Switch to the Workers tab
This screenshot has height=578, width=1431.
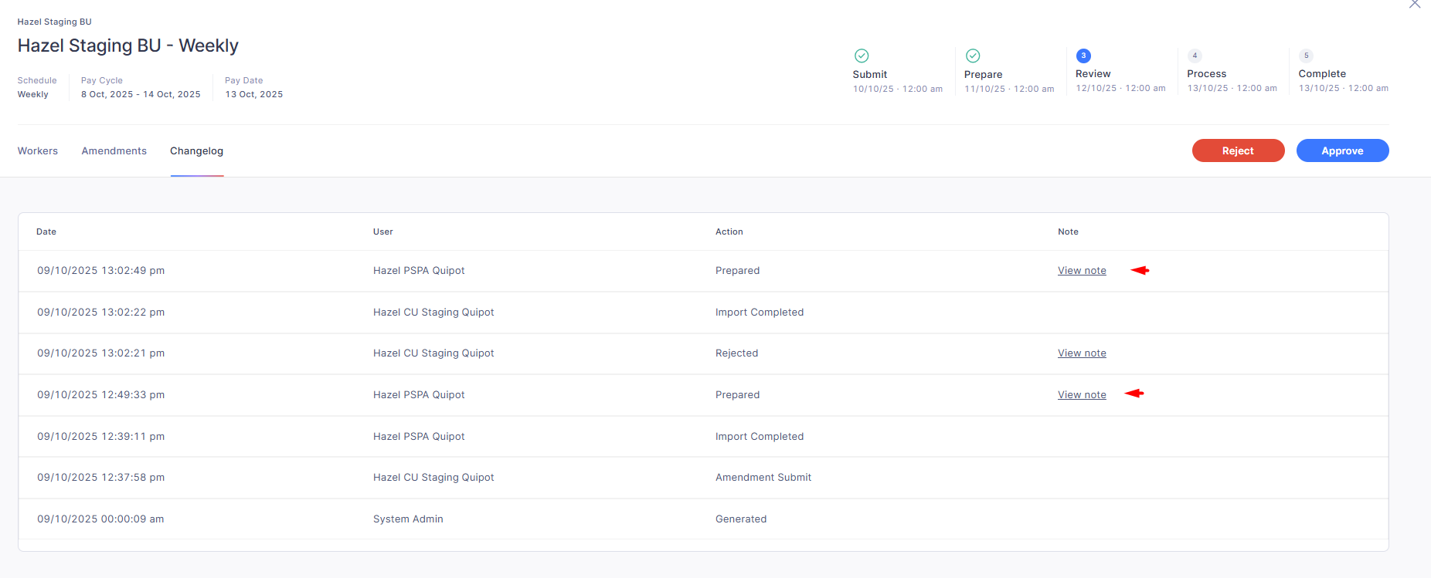tap(38, 151)
